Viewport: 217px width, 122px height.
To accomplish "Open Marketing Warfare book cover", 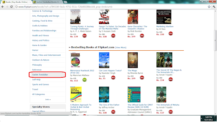I will pyautogui.click(x=164, y=17).
